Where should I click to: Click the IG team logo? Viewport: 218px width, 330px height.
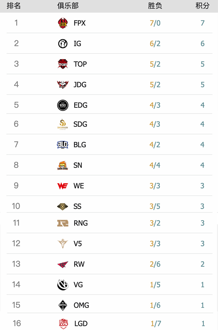(63, 44)
